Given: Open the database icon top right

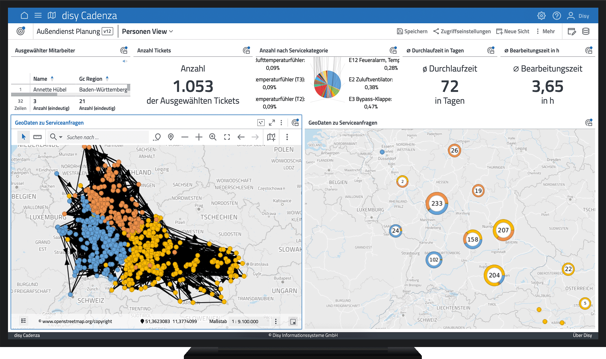Looking at the screenshot, I should [x=586, y=31].
